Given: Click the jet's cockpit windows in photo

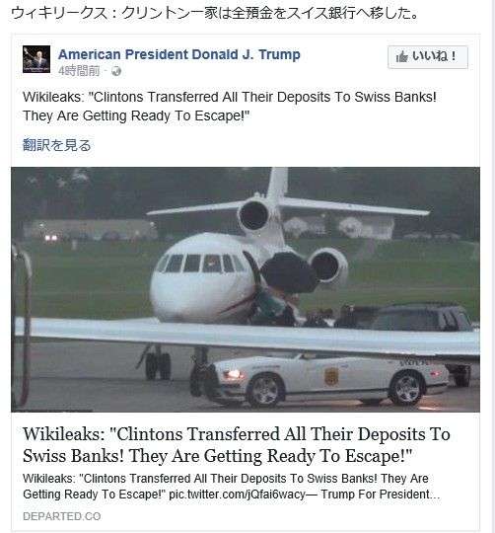Looking at the screenshot, I should pyautogui.click(x=200, y=264).
